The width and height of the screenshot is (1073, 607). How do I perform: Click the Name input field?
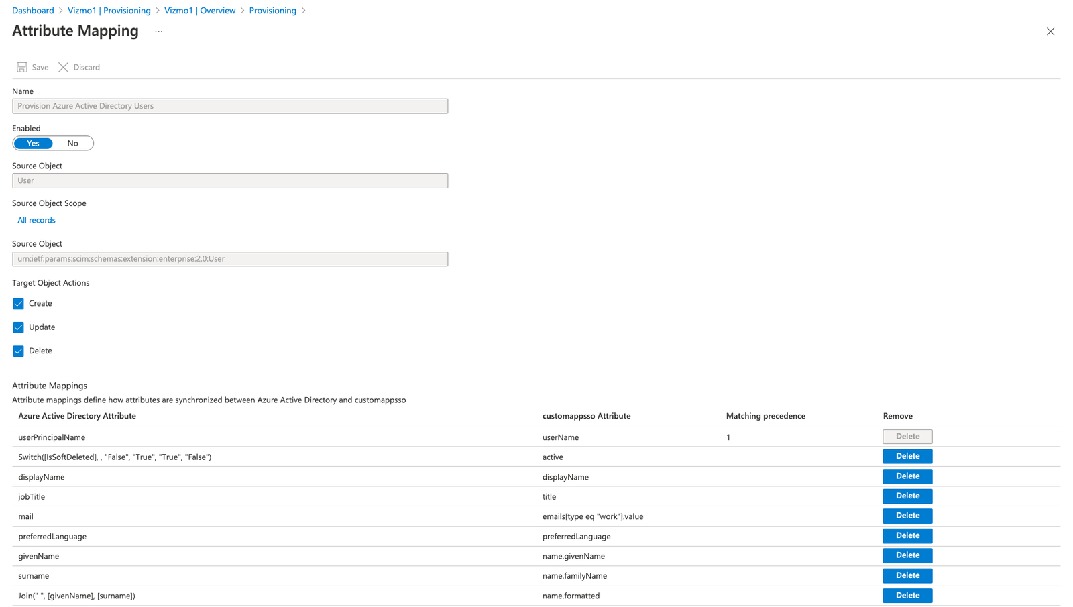pos(230,106)
